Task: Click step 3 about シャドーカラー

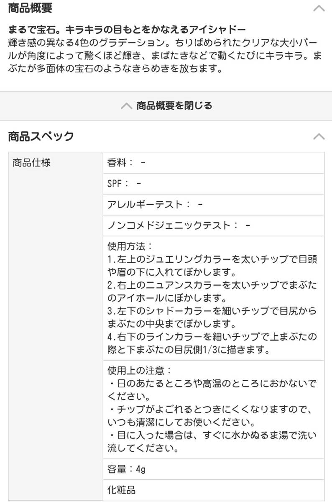Action: (x=212, y=318)
